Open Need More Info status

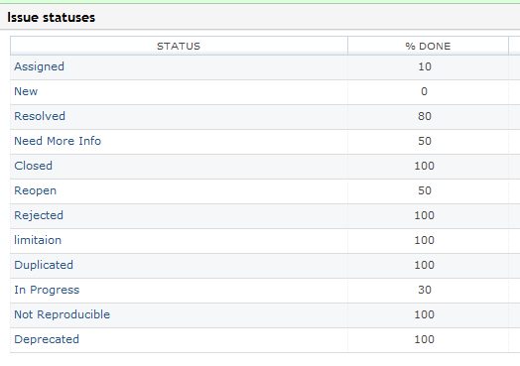(58, 141)
